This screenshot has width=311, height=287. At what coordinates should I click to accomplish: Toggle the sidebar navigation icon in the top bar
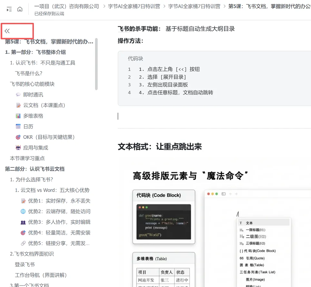[x=9, y=9]
